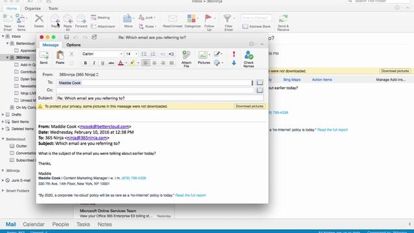Toggle italic formatting

(x=94, y=63)
